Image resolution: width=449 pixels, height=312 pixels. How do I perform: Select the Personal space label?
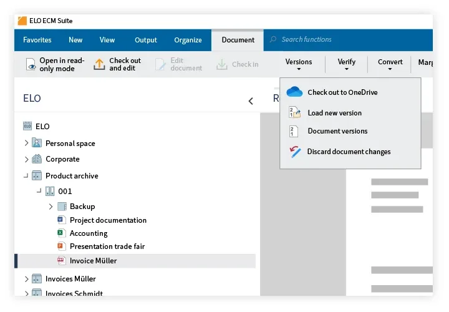tap(70, 143)
